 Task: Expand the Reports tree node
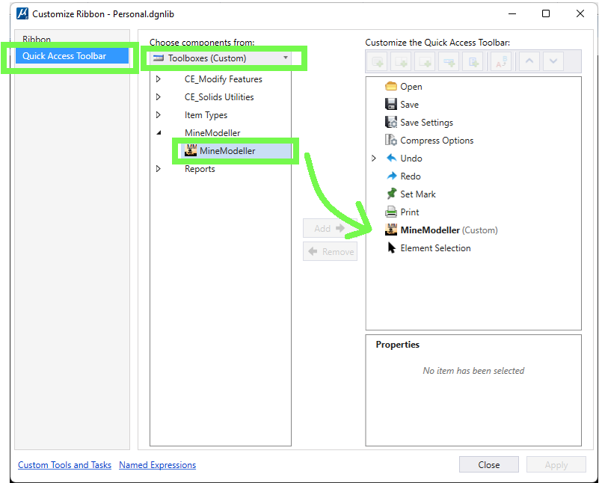[158, 169]
